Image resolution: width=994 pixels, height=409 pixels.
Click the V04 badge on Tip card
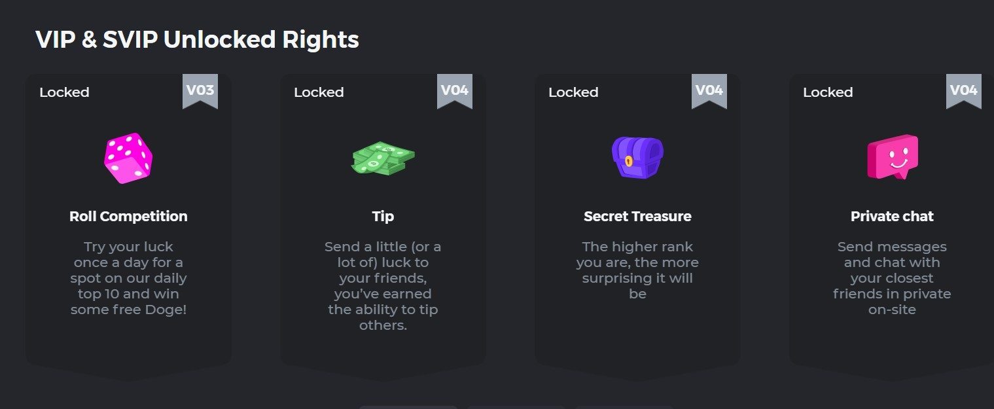(x=455, y=92)
